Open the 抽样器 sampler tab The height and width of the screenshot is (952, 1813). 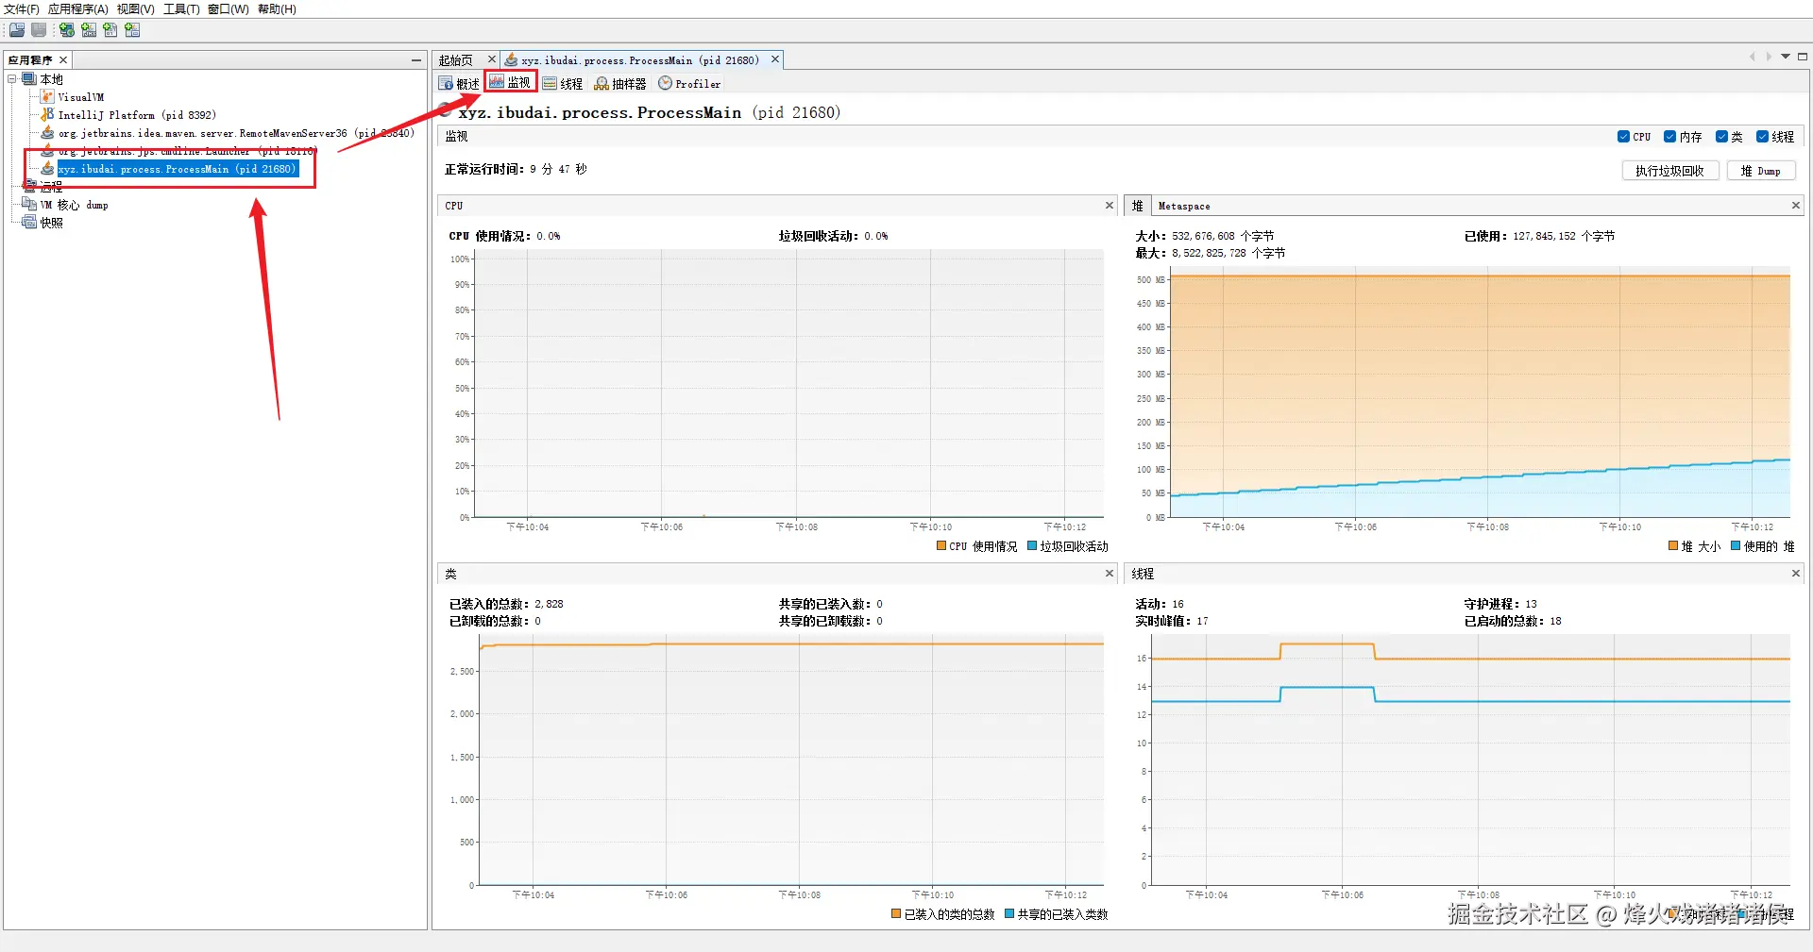click(x=620, y=84)
